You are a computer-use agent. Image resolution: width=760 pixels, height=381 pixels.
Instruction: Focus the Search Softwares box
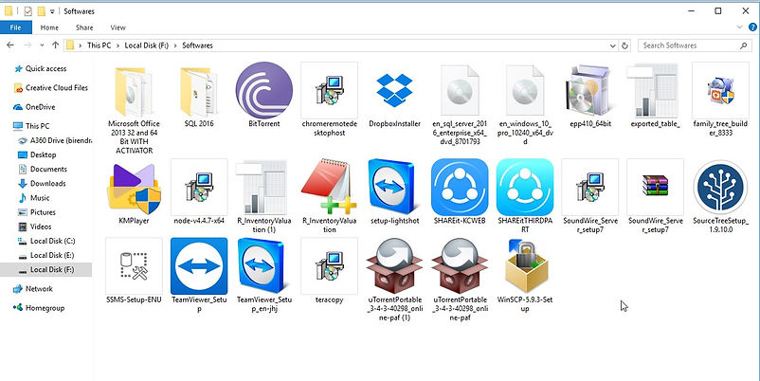coord(694,45)
